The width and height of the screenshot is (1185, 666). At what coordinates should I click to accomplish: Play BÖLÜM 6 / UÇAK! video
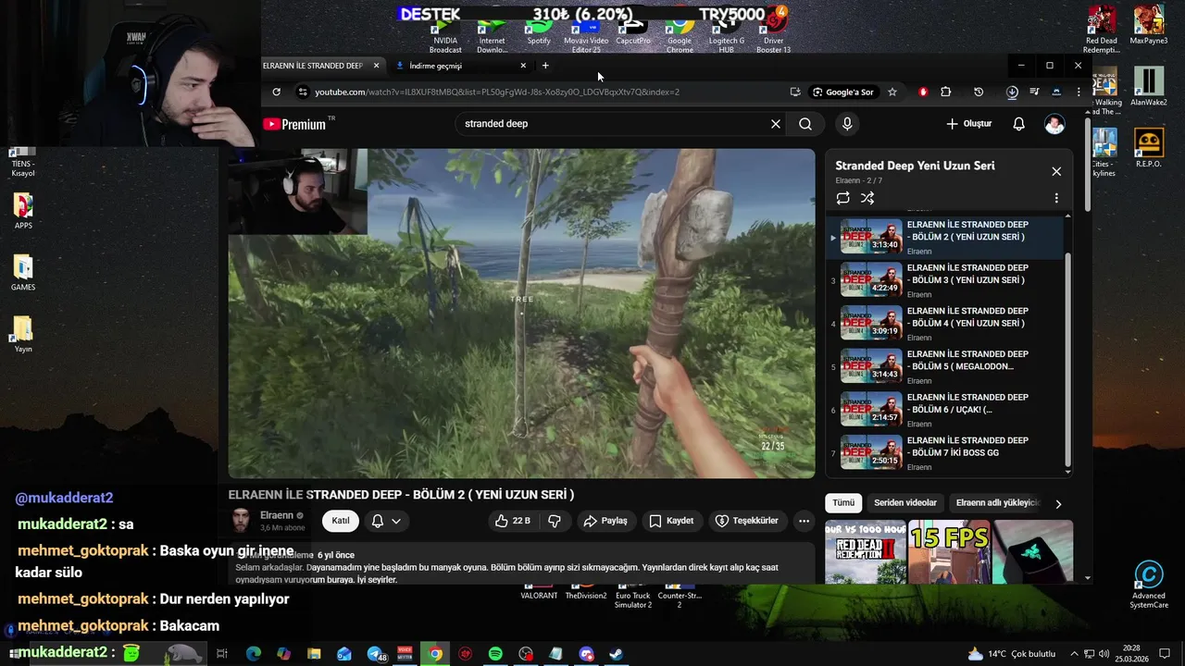click(946, 410)
